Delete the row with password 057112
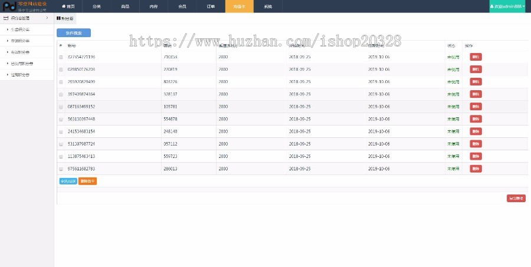 point(476,144)
